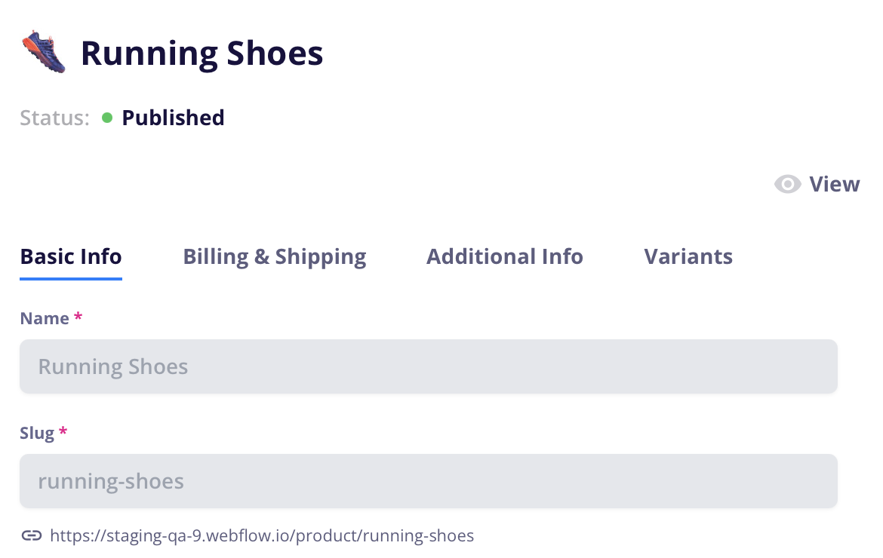Click the Slug field label
The width and height of the screenshot is (883, 558).
coord(37,433)
